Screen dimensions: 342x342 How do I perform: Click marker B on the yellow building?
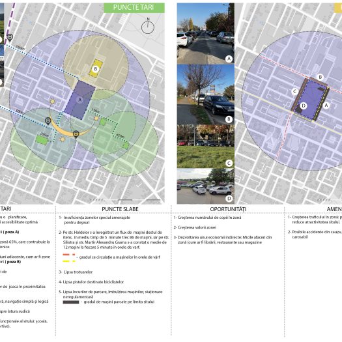point(95,69)
